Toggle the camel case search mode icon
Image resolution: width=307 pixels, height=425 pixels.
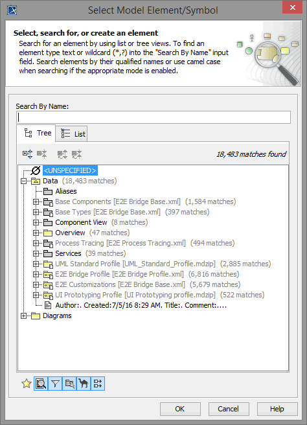pyautogui.click(x=84, y=384)
